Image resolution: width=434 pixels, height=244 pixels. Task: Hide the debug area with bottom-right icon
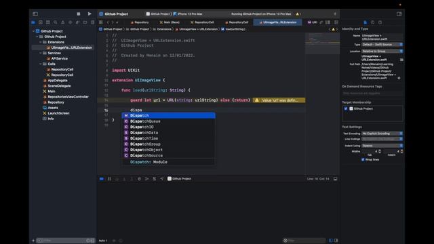(335, 179)
